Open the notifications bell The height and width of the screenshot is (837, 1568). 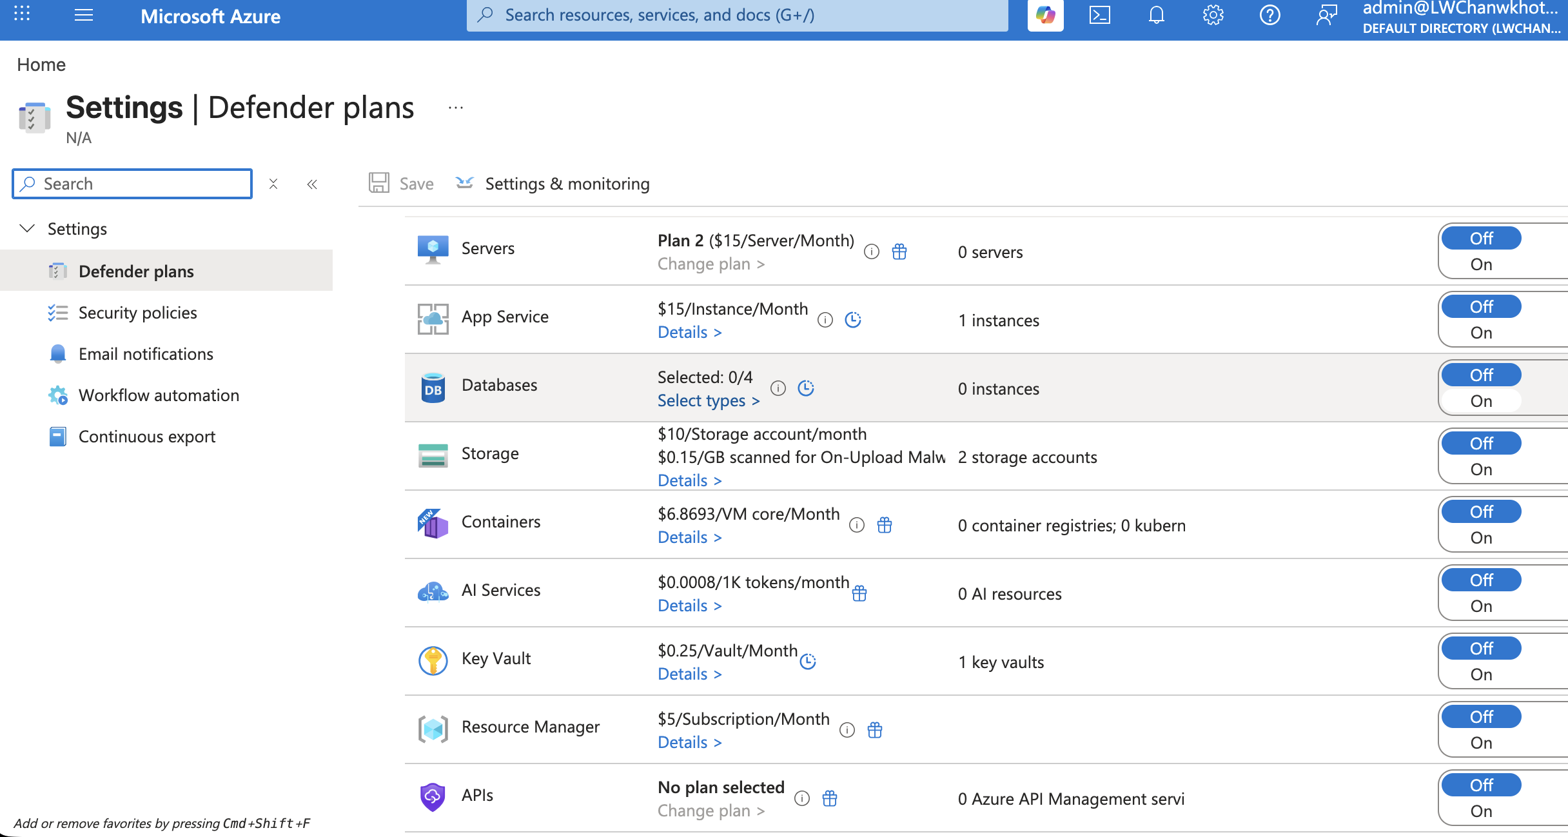[1156, 15]
